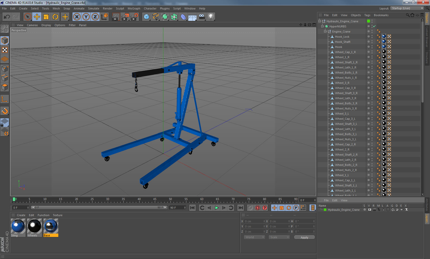Add a Light object
The width and height of the screenshot is (430, 259).
(x=211, y=17)
